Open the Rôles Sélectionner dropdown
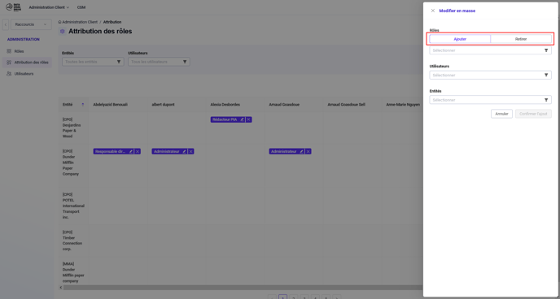 pos(490,50)
